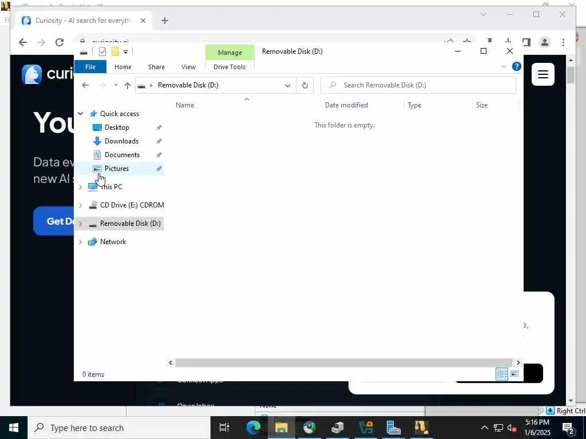Switch to Large icons view icon

pos(514,374)
